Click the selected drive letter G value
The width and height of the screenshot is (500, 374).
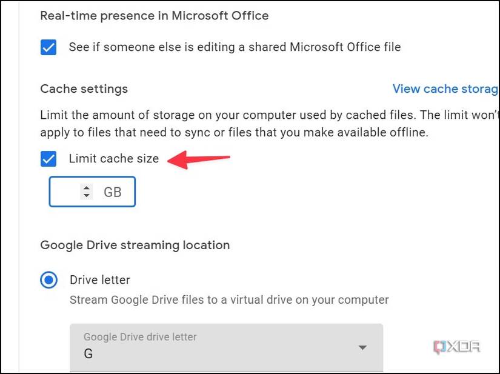pos(88,353)
